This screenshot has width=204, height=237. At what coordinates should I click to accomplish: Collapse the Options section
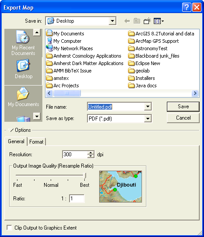[11, 130]
